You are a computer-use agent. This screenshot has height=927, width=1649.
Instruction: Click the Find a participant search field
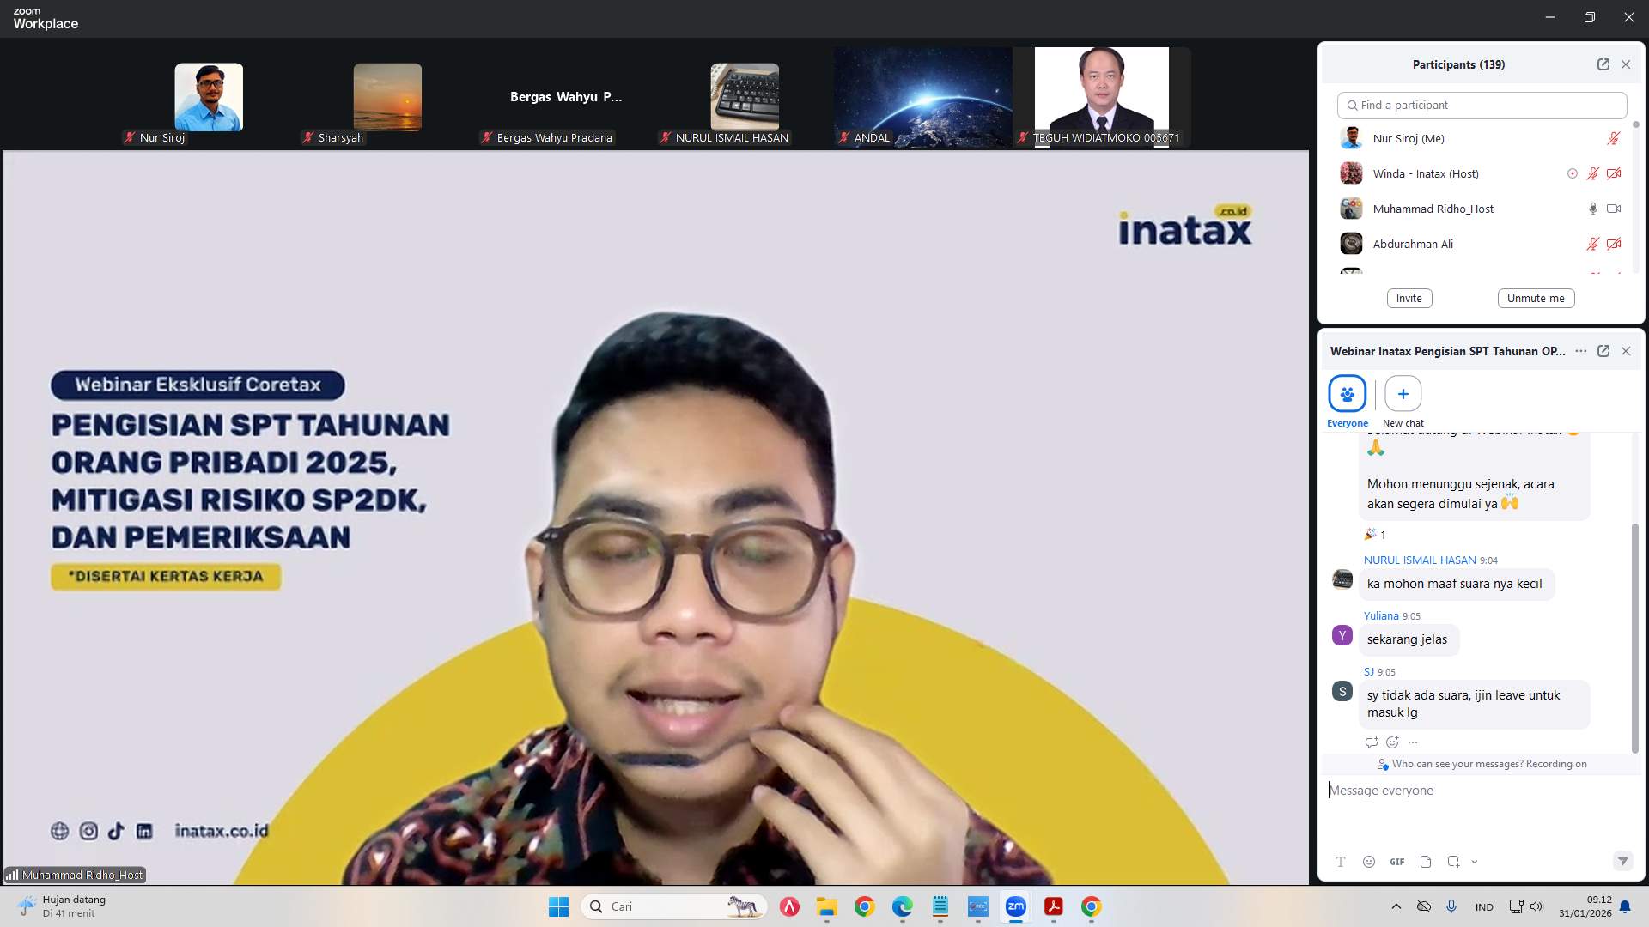pos(1482,105)
